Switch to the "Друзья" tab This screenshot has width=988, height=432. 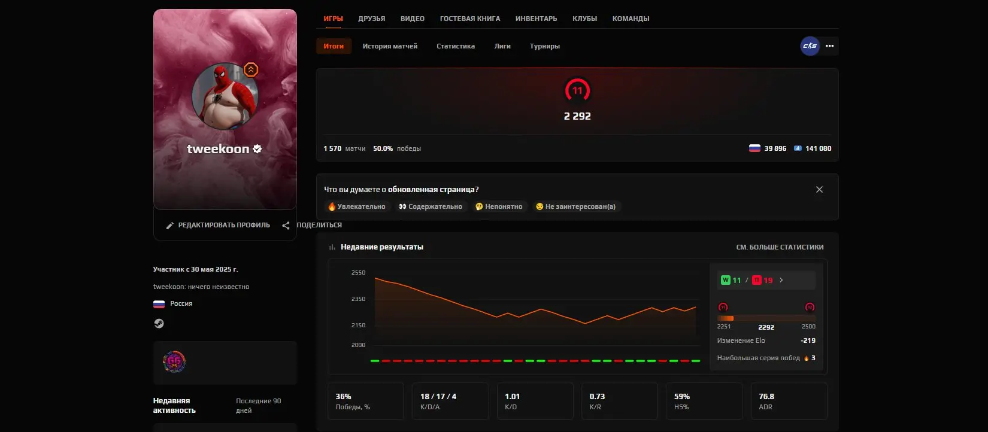(x=371, y=19)
